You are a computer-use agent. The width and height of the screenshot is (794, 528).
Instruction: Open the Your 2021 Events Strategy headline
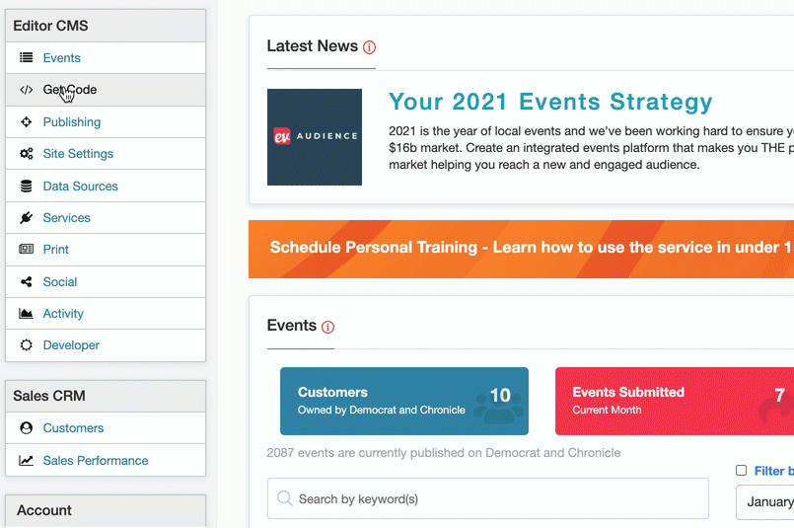tap(550, 102)
